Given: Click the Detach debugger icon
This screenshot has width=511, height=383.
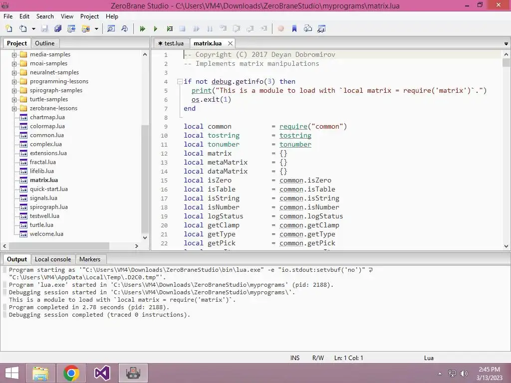Looking at the screenshot, I should tap(196, 28).
